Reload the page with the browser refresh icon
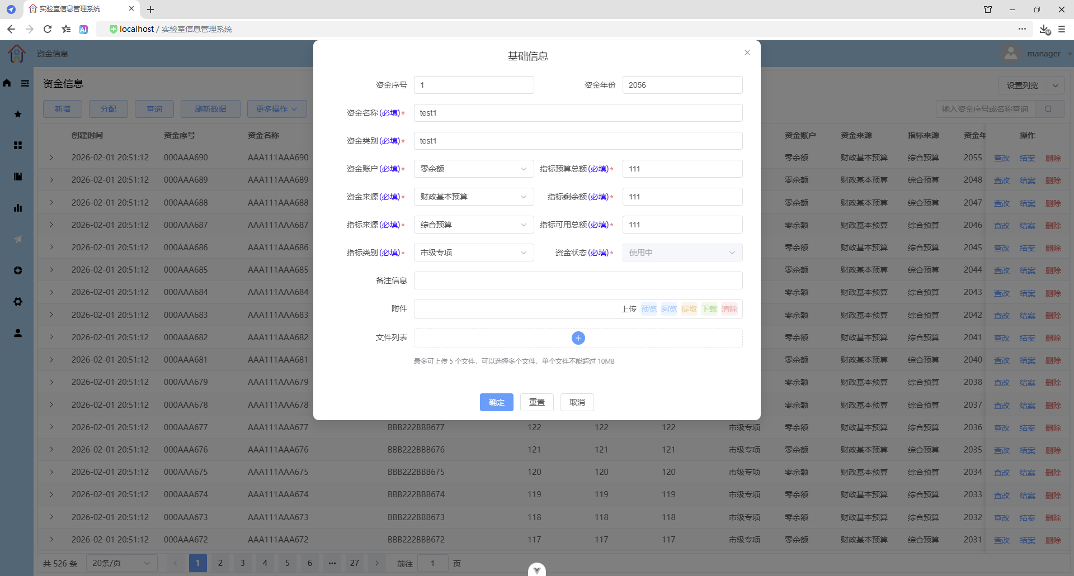This screenshot has width=1074, height=576. (x=48, y=29)
